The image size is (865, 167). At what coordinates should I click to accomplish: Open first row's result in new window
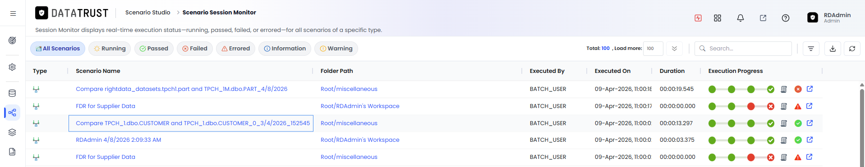tap(810, 89)
